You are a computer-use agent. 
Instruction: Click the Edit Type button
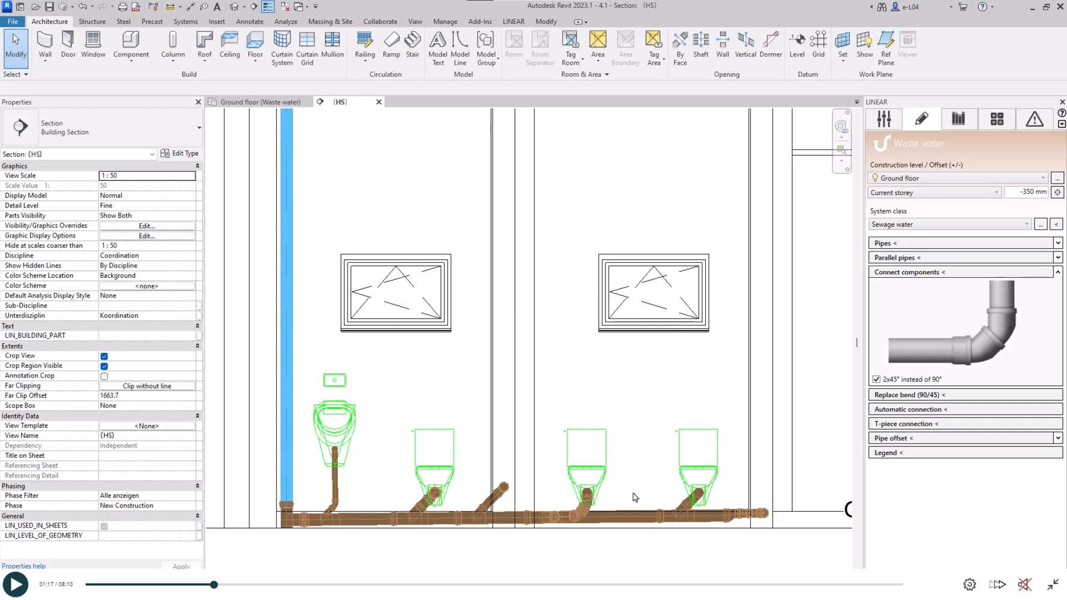[179, 154]
